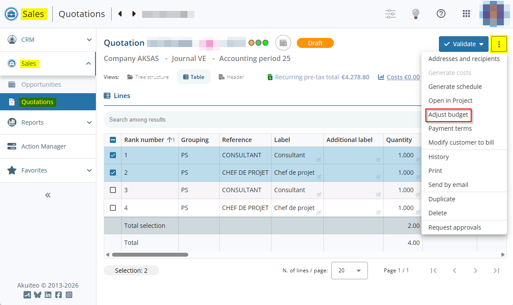Check the checkbox for rank 3 line
Viewport: 513px width, 305px height.
tap(113, 190)
